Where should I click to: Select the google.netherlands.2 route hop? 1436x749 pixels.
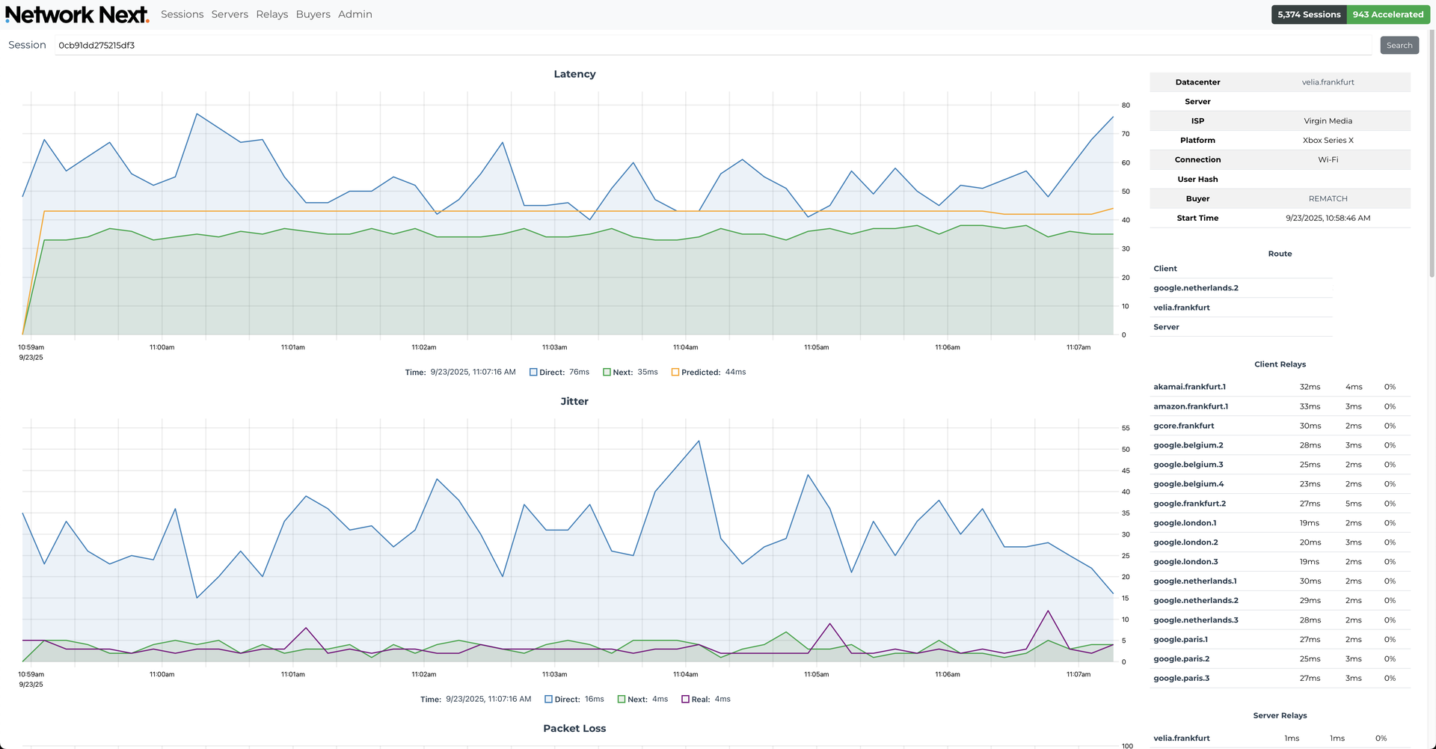tap(1196, 287)
